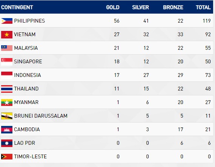Click the Vietnam flag icon
The height and width of the screenshot is (167, 215).
click(x=7, y=35)
